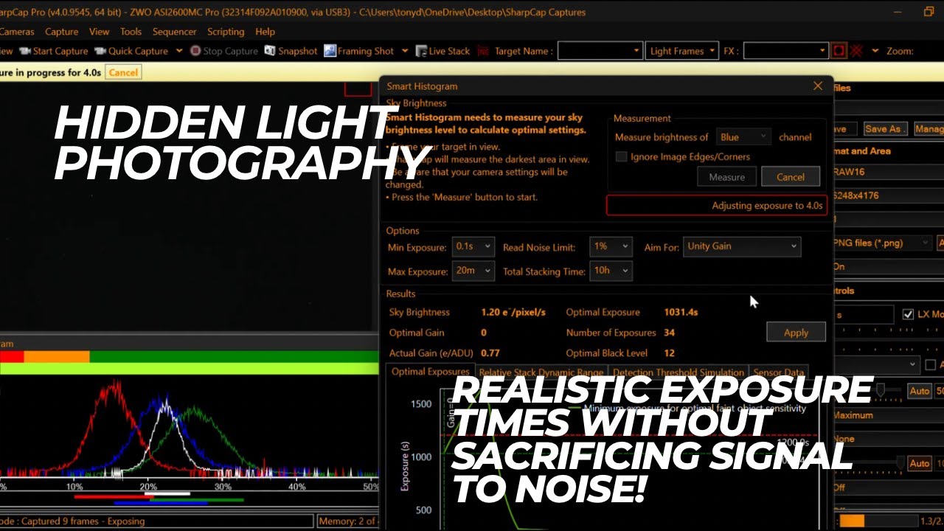944x531 pixels.
Task: Take a Snapshot via its toolbar icon
Action: click(x=270, y=51)
